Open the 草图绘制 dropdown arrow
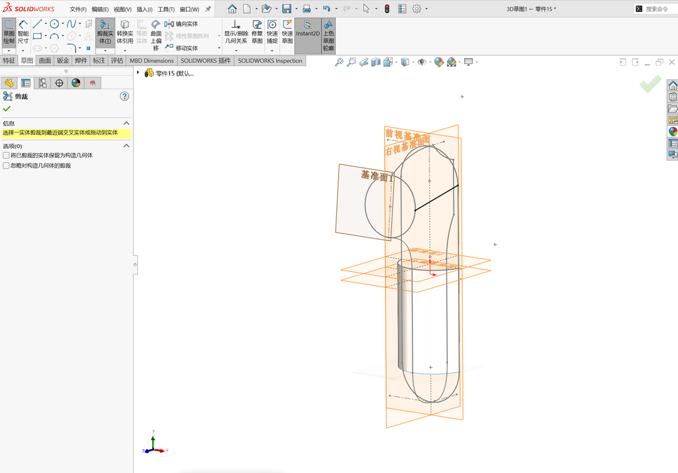 click(x=9, y=50)
